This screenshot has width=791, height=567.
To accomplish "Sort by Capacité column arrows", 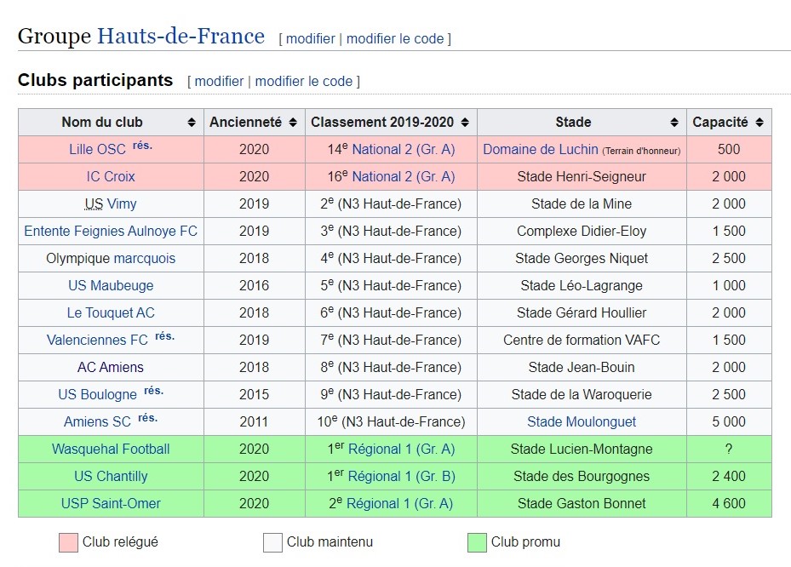I will (x=759, y=123).
